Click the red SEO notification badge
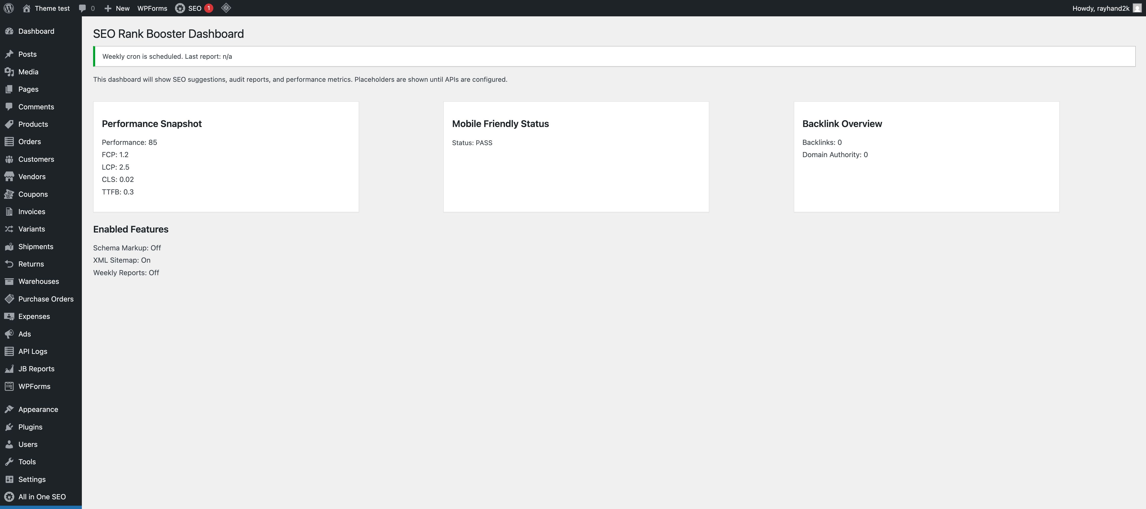This screenshot has height=509, width=1146. tap(209, 8)
